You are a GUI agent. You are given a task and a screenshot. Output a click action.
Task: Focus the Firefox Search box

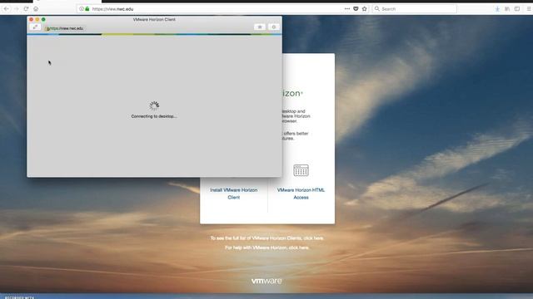(414, 9)
